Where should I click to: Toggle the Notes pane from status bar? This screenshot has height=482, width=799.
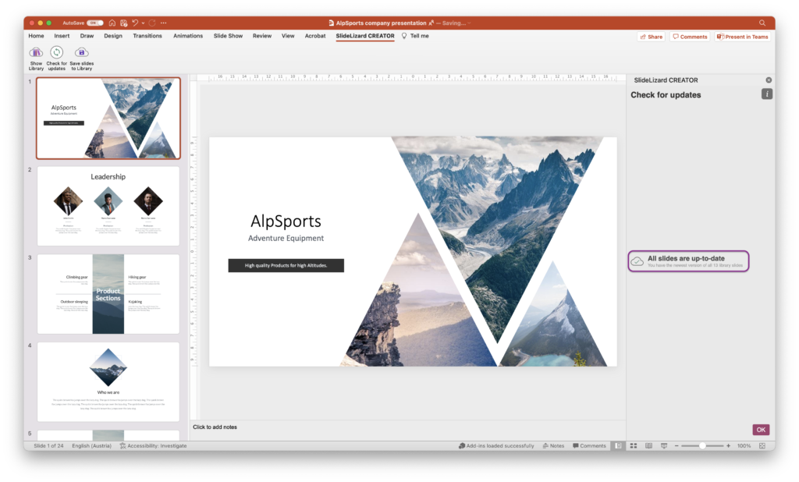[x=553, y=446]
